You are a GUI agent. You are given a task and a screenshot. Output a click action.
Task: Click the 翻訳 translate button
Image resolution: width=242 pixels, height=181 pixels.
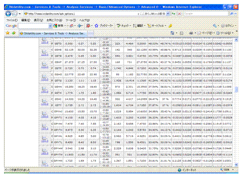(x=139, y=26)
